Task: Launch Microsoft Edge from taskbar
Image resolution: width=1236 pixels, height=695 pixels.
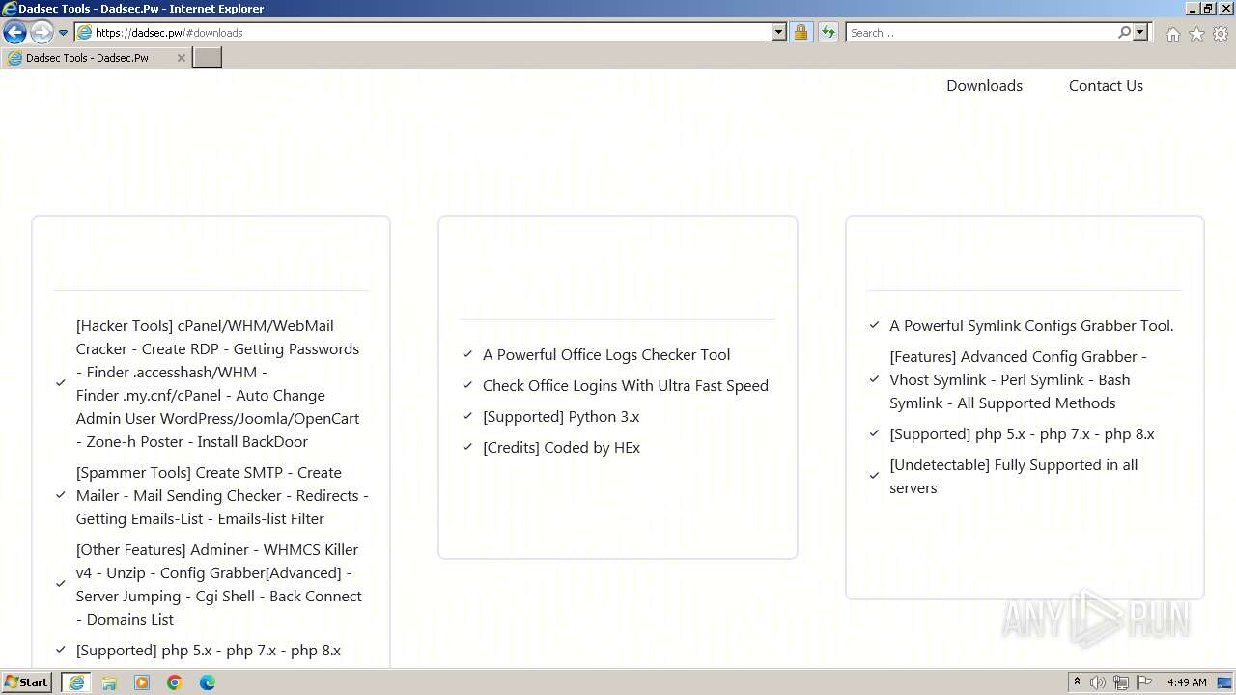Action: (x=208, y=682)
